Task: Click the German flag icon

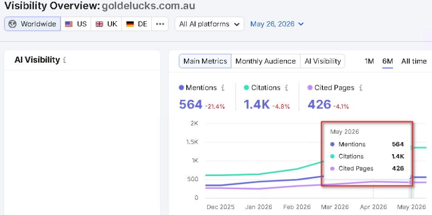Action: pyautogui.click(x=130, y=24)
